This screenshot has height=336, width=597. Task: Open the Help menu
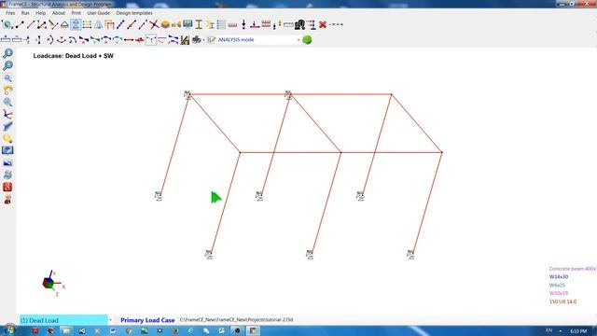click(x=40, y=13)
